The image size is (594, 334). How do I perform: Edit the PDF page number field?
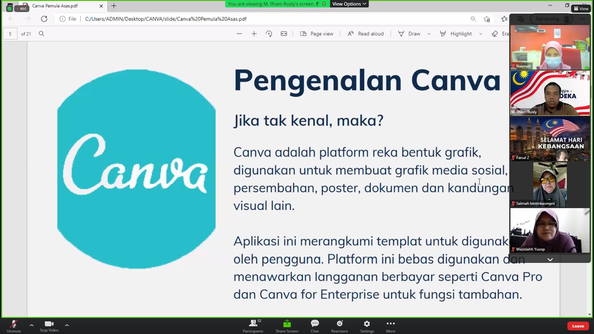click(x=10, y=34)
